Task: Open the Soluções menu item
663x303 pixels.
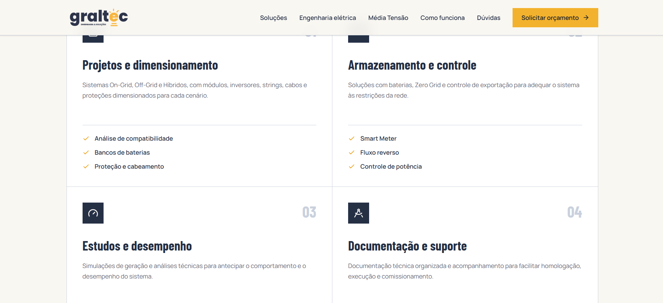Action: tap(274, 18)
